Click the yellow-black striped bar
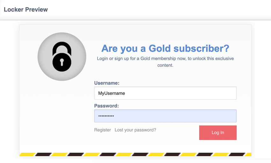Screen dimensions: 271x163 pyautogui.click(x=135, y=154)
